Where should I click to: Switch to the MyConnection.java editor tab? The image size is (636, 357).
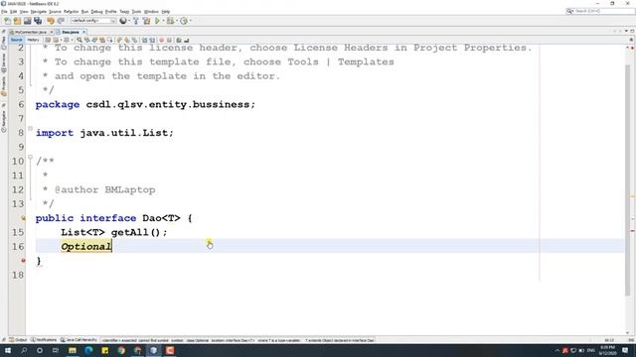tap(31, 32)
